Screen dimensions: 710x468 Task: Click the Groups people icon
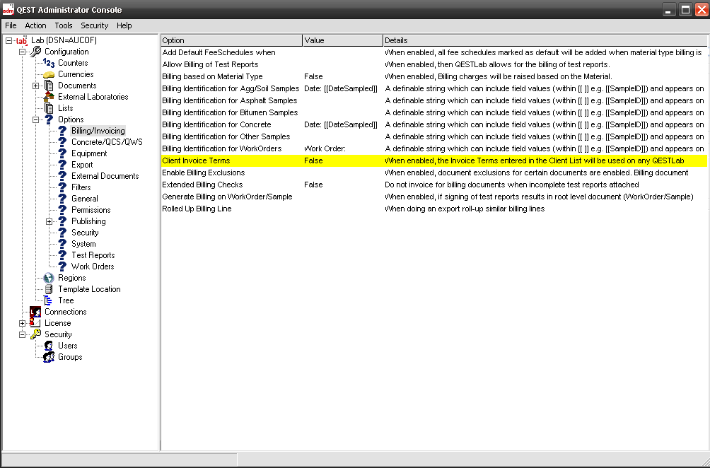coord(49,357)
